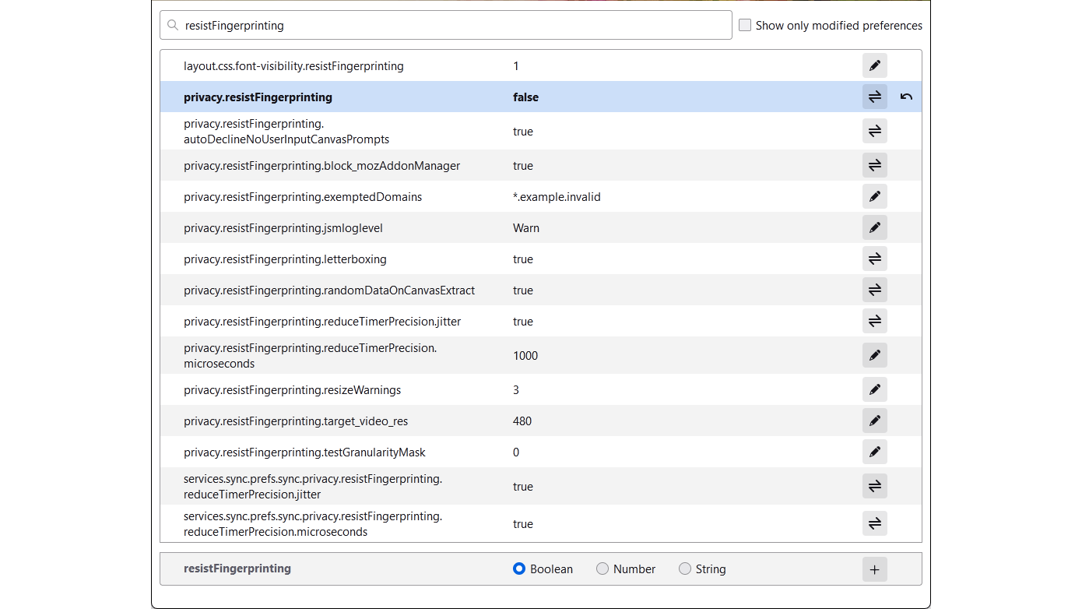Edit the privacy reduceTimerPrecision.microseconds value of 1000
The image size is (1082, 609).
(874, 355)
